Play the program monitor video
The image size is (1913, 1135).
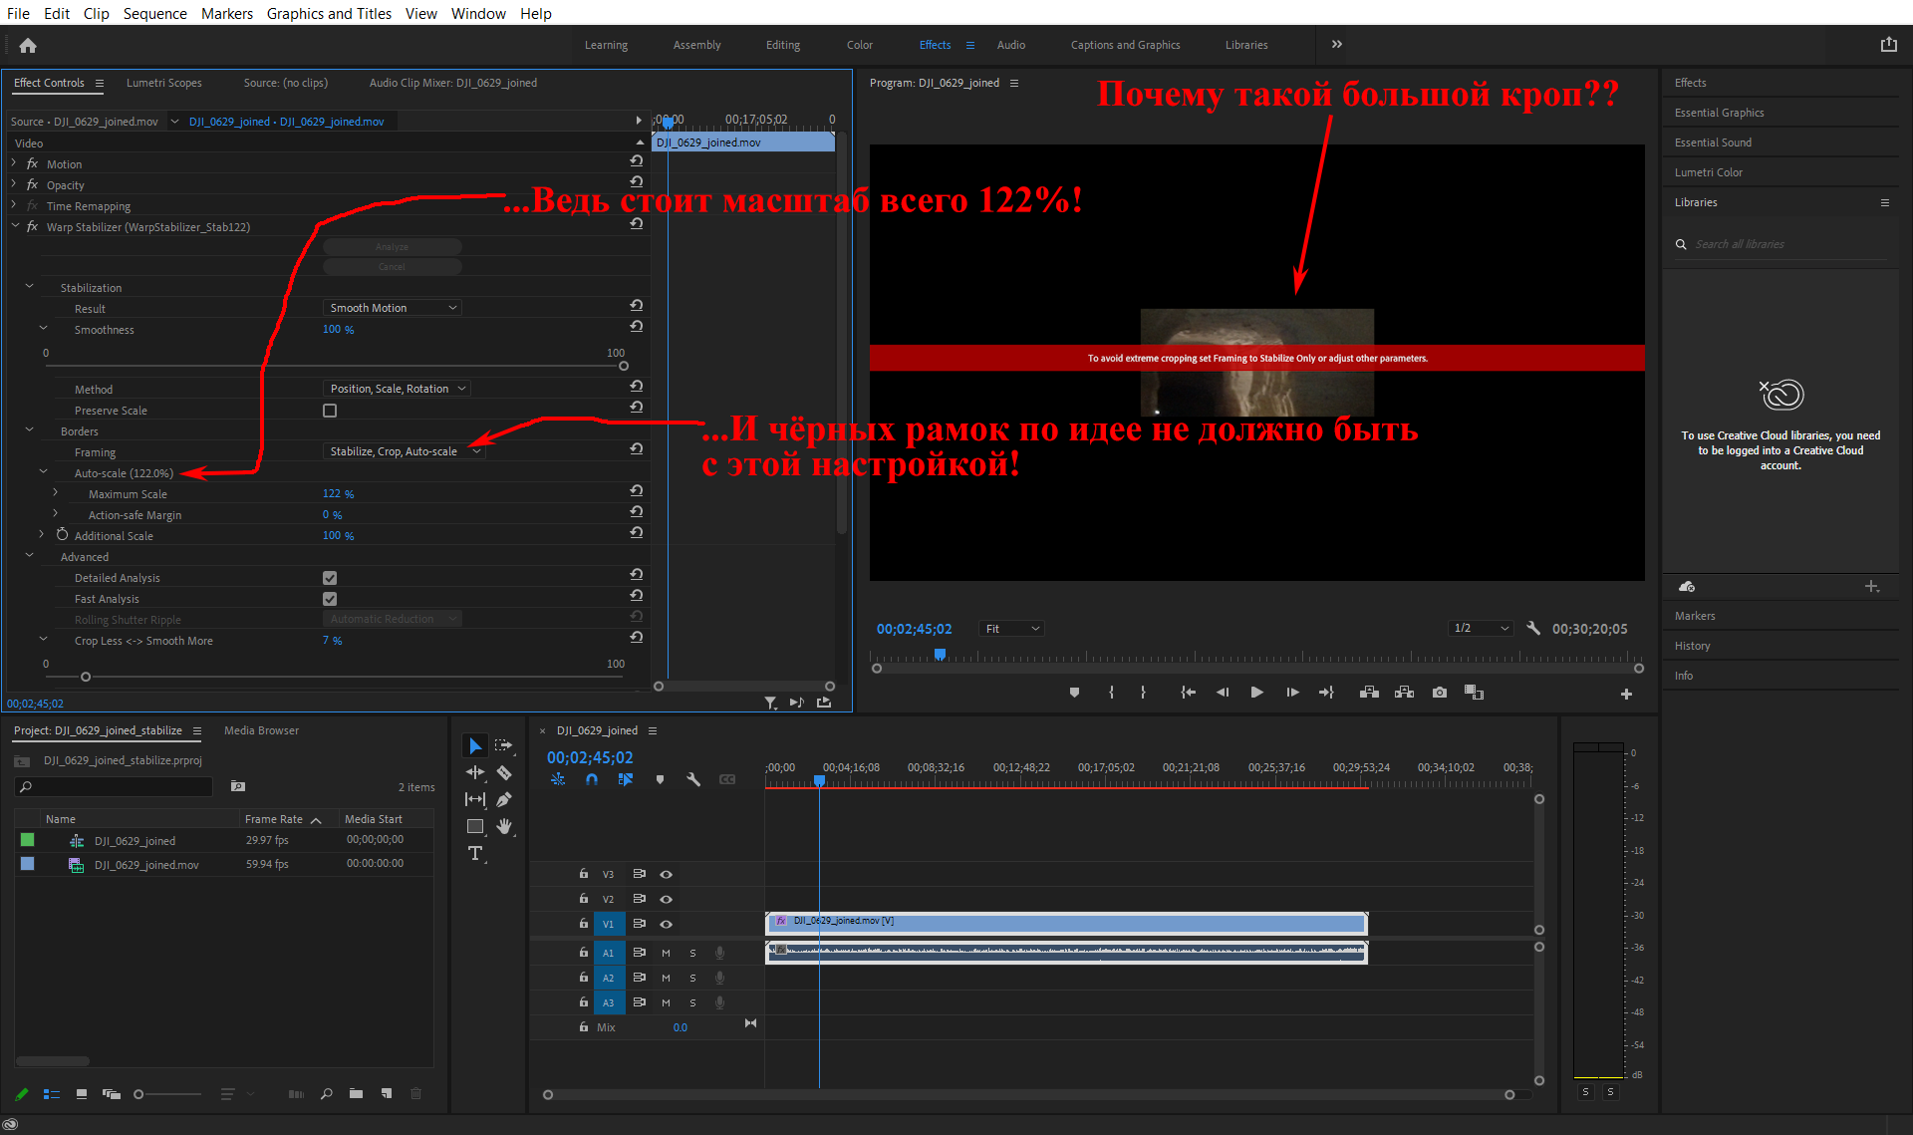point(1257,693)
